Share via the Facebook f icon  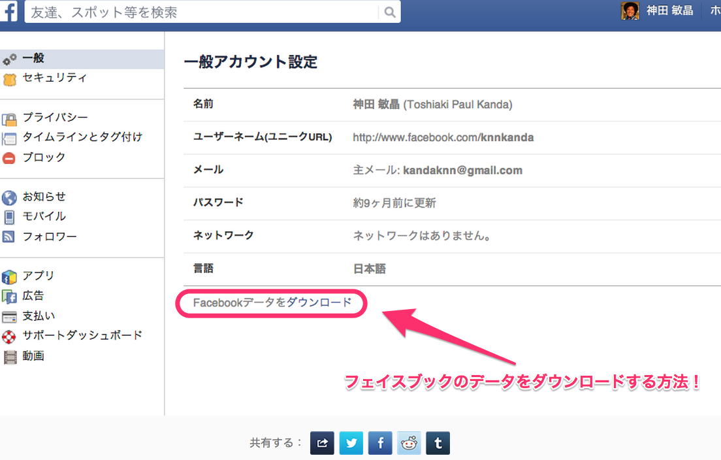coord(380,443)
